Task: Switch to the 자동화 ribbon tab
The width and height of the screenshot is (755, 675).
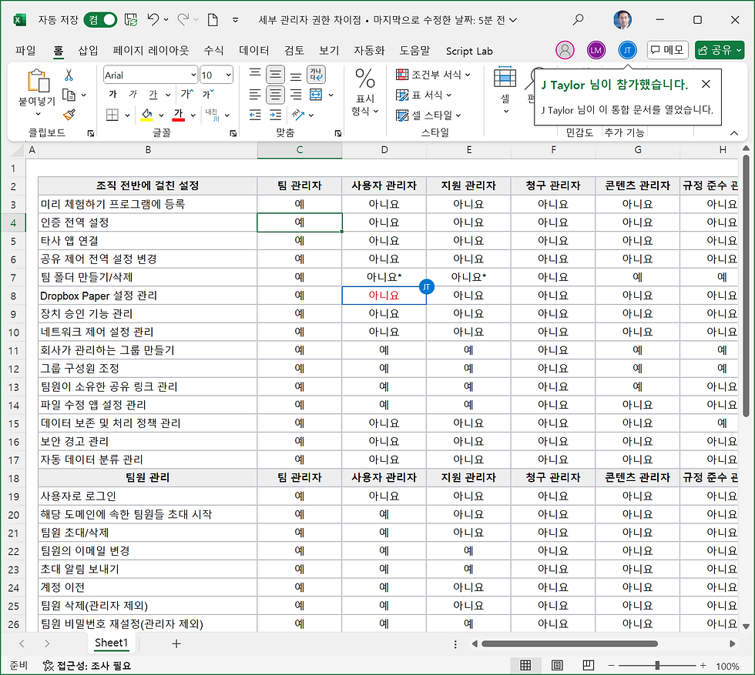Action: tap(369, 51)
